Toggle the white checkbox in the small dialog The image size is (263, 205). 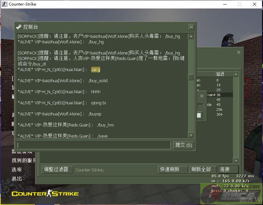click(x=199, y=115)
